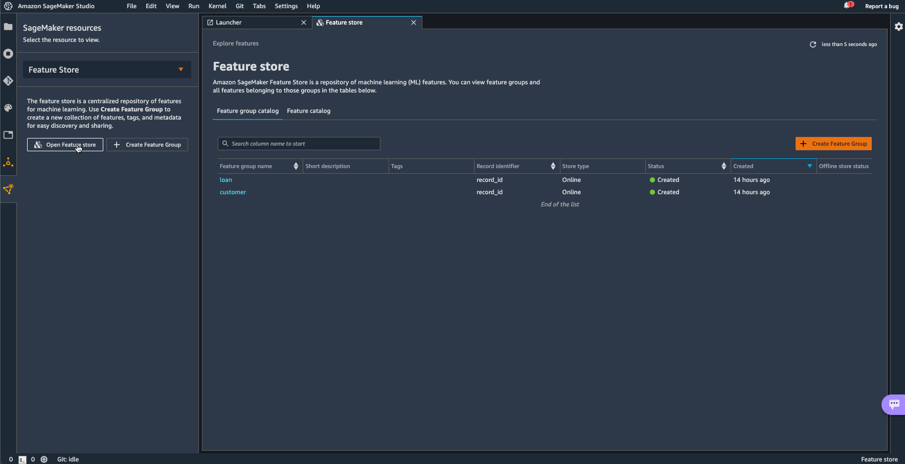Open the purple chat feedback bubble

tap(894, 404)
